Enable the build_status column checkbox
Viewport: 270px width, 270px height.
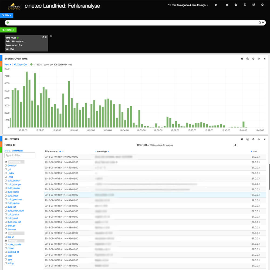click(6, 214)
